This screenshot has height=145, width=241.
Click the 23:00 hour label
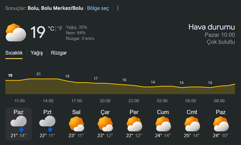[x=134, y=101]
